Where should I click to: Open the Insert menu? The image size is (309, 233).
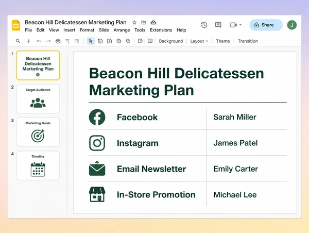tap(69, 30)
